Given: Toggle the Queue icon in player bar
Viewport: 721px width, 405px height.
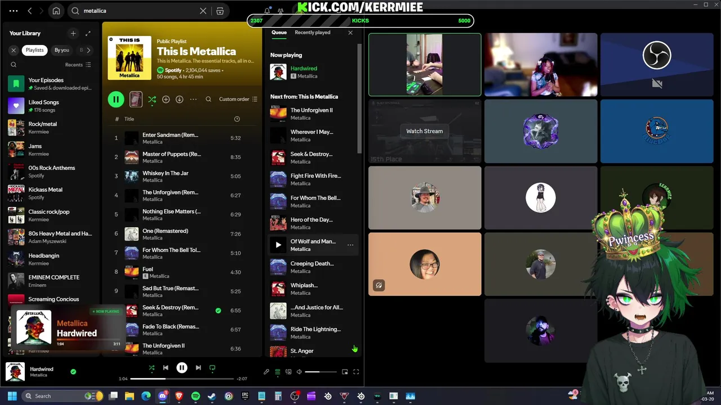Looking at the screenshot, I should [x=277, y=372].
